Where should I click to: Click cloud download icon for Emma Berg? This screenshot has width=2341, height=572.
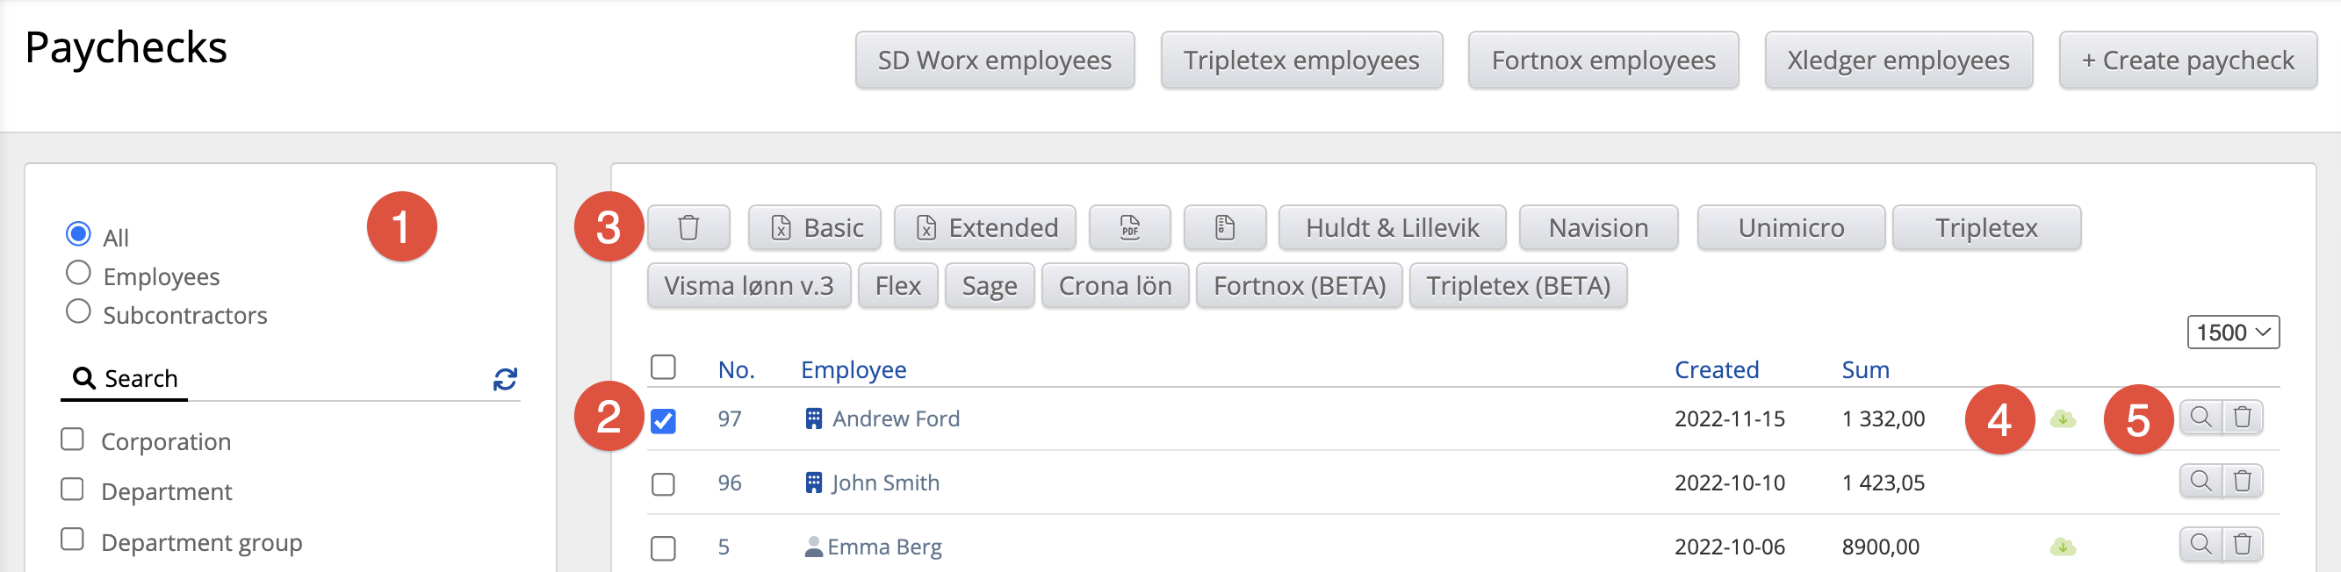2062,547
